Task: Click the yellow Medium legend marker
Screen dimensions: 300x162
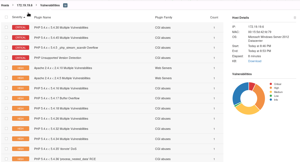Action: coord(271,92)
